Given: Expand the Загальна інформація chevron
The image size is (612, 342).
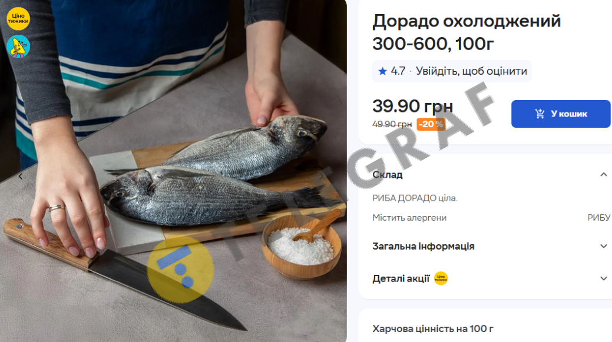Looking at the screenshot, I should coord(603,246).
